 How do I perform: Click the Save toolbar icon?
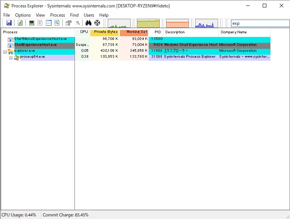[x=9, y=23]
